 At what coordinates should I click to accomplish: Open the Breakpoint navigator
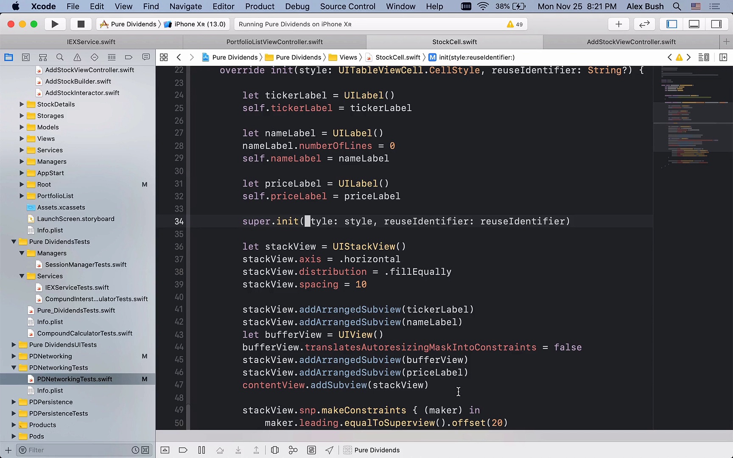129,57
